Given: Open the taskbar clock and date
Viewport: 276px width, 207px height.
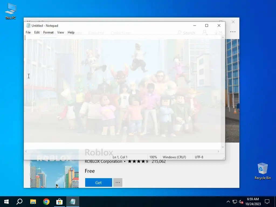Looking at the screenshot, I should [253, 202].
